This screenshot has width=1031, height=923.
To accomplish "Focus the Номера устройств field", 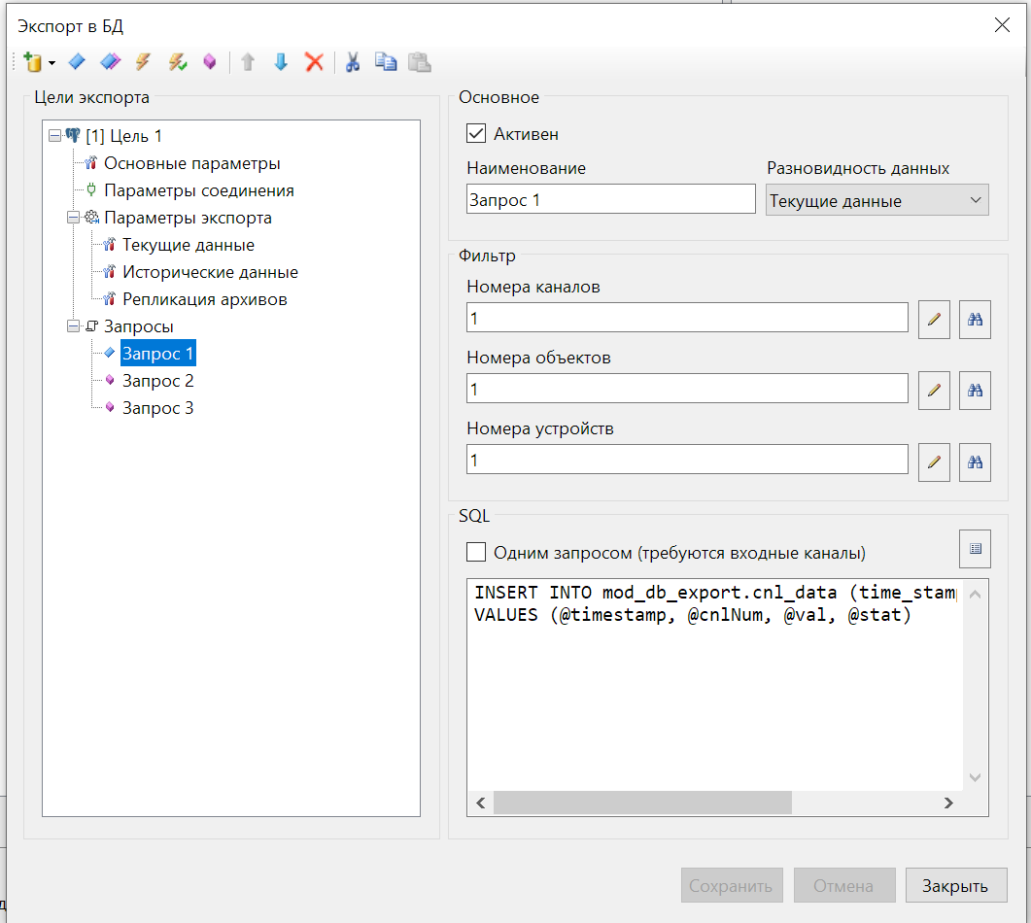I will pyautogui.click(x=687, y=461).
